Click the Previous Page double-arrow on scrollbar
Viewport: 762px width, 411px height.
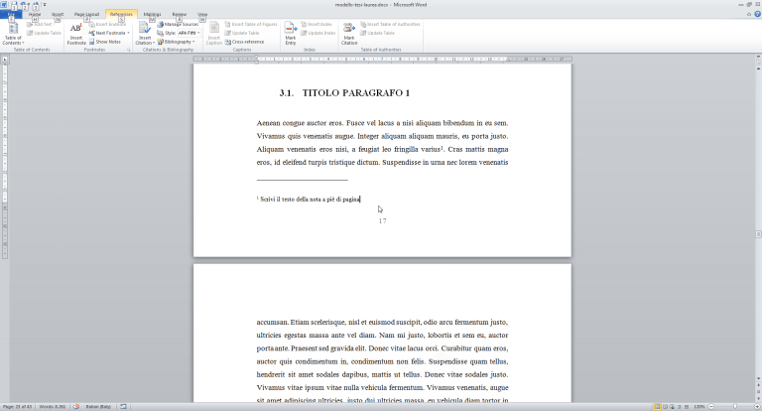pos(758,385)
